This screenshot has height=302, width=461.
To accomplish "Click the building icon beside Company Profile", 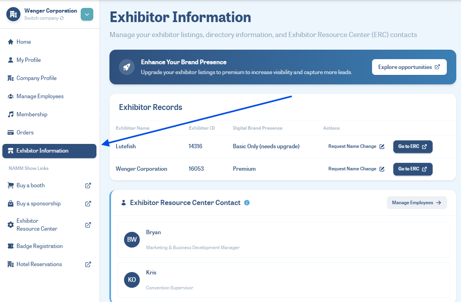I will (x=11, y=78).
